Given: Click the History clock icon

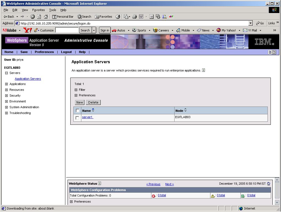Looking at the screenshot, I should click(118, 17).
